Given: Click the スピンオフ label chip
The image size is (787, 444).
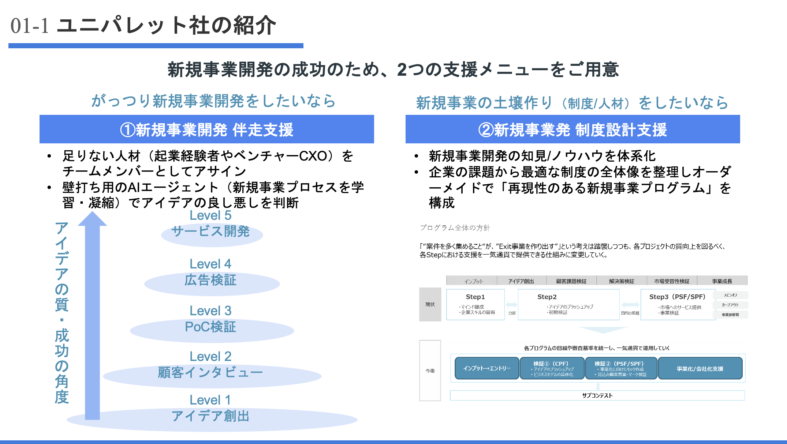Looking at the screenshot, I should pos(730,295).
